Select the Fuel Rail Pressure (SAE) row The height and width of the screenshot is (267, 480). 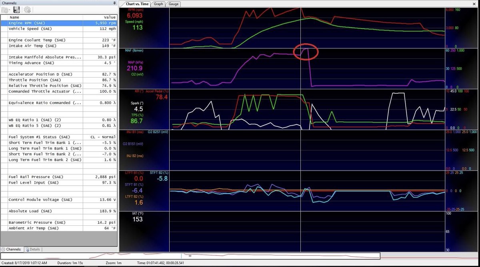pos(59,177)
